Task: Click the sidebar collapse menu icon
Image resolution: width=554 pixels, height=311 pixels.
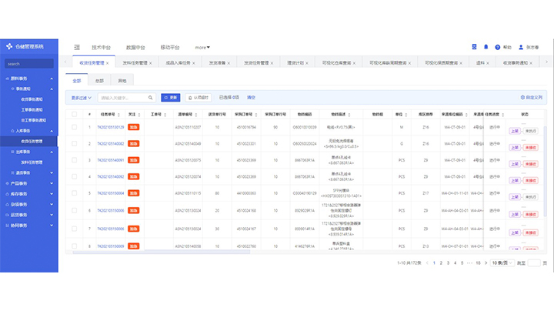Action: (78, 47)
